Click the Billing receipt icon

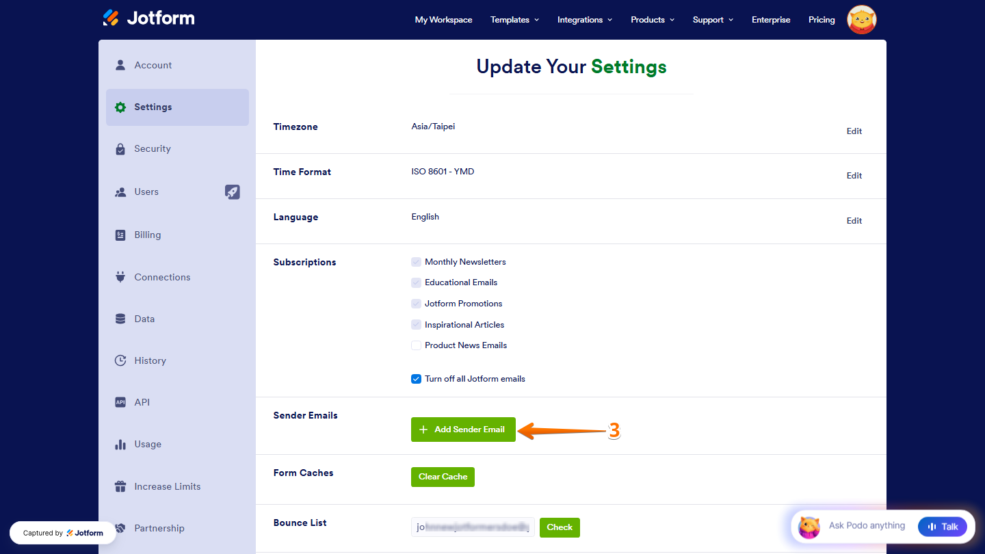[x=120, y=235]
